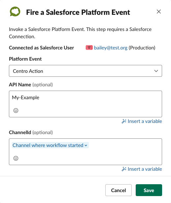
Task: Close the Fire a Salesforce Platform Event dialog
Action: click(159, 12)
